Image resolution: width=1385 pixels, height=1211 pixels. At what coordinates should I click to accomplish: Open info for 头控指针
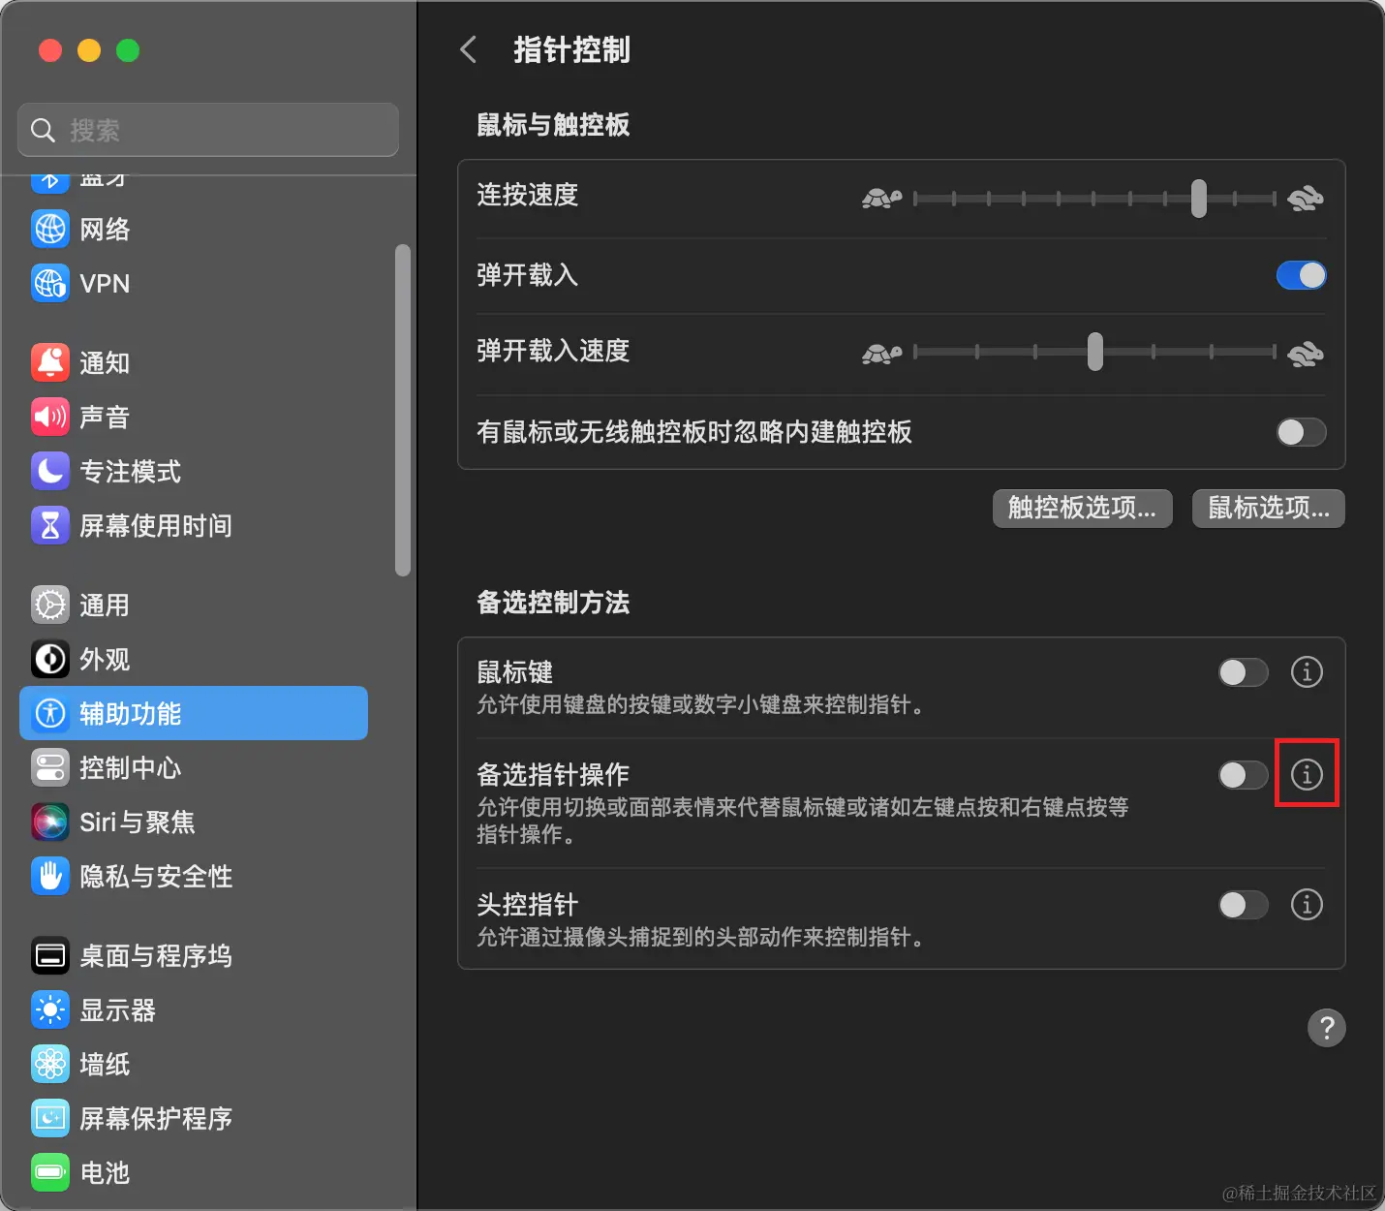tap(1307, 904)
